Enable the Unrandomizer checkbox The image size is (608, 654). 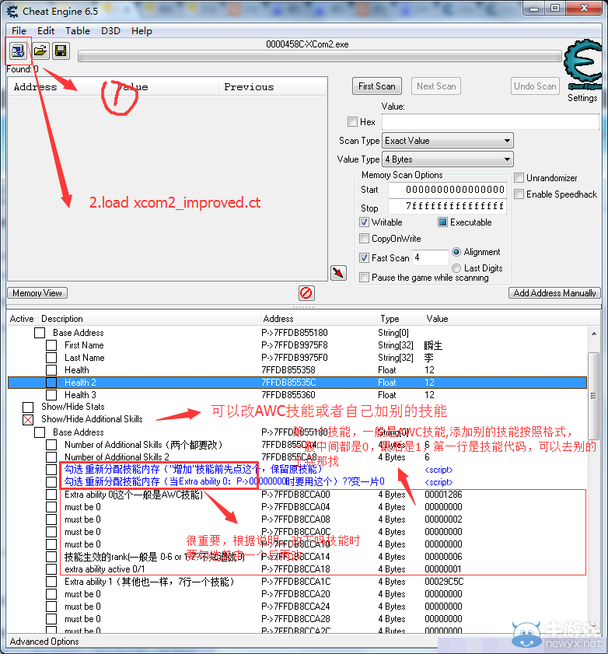pyautogui.click(x=519, y=178)
